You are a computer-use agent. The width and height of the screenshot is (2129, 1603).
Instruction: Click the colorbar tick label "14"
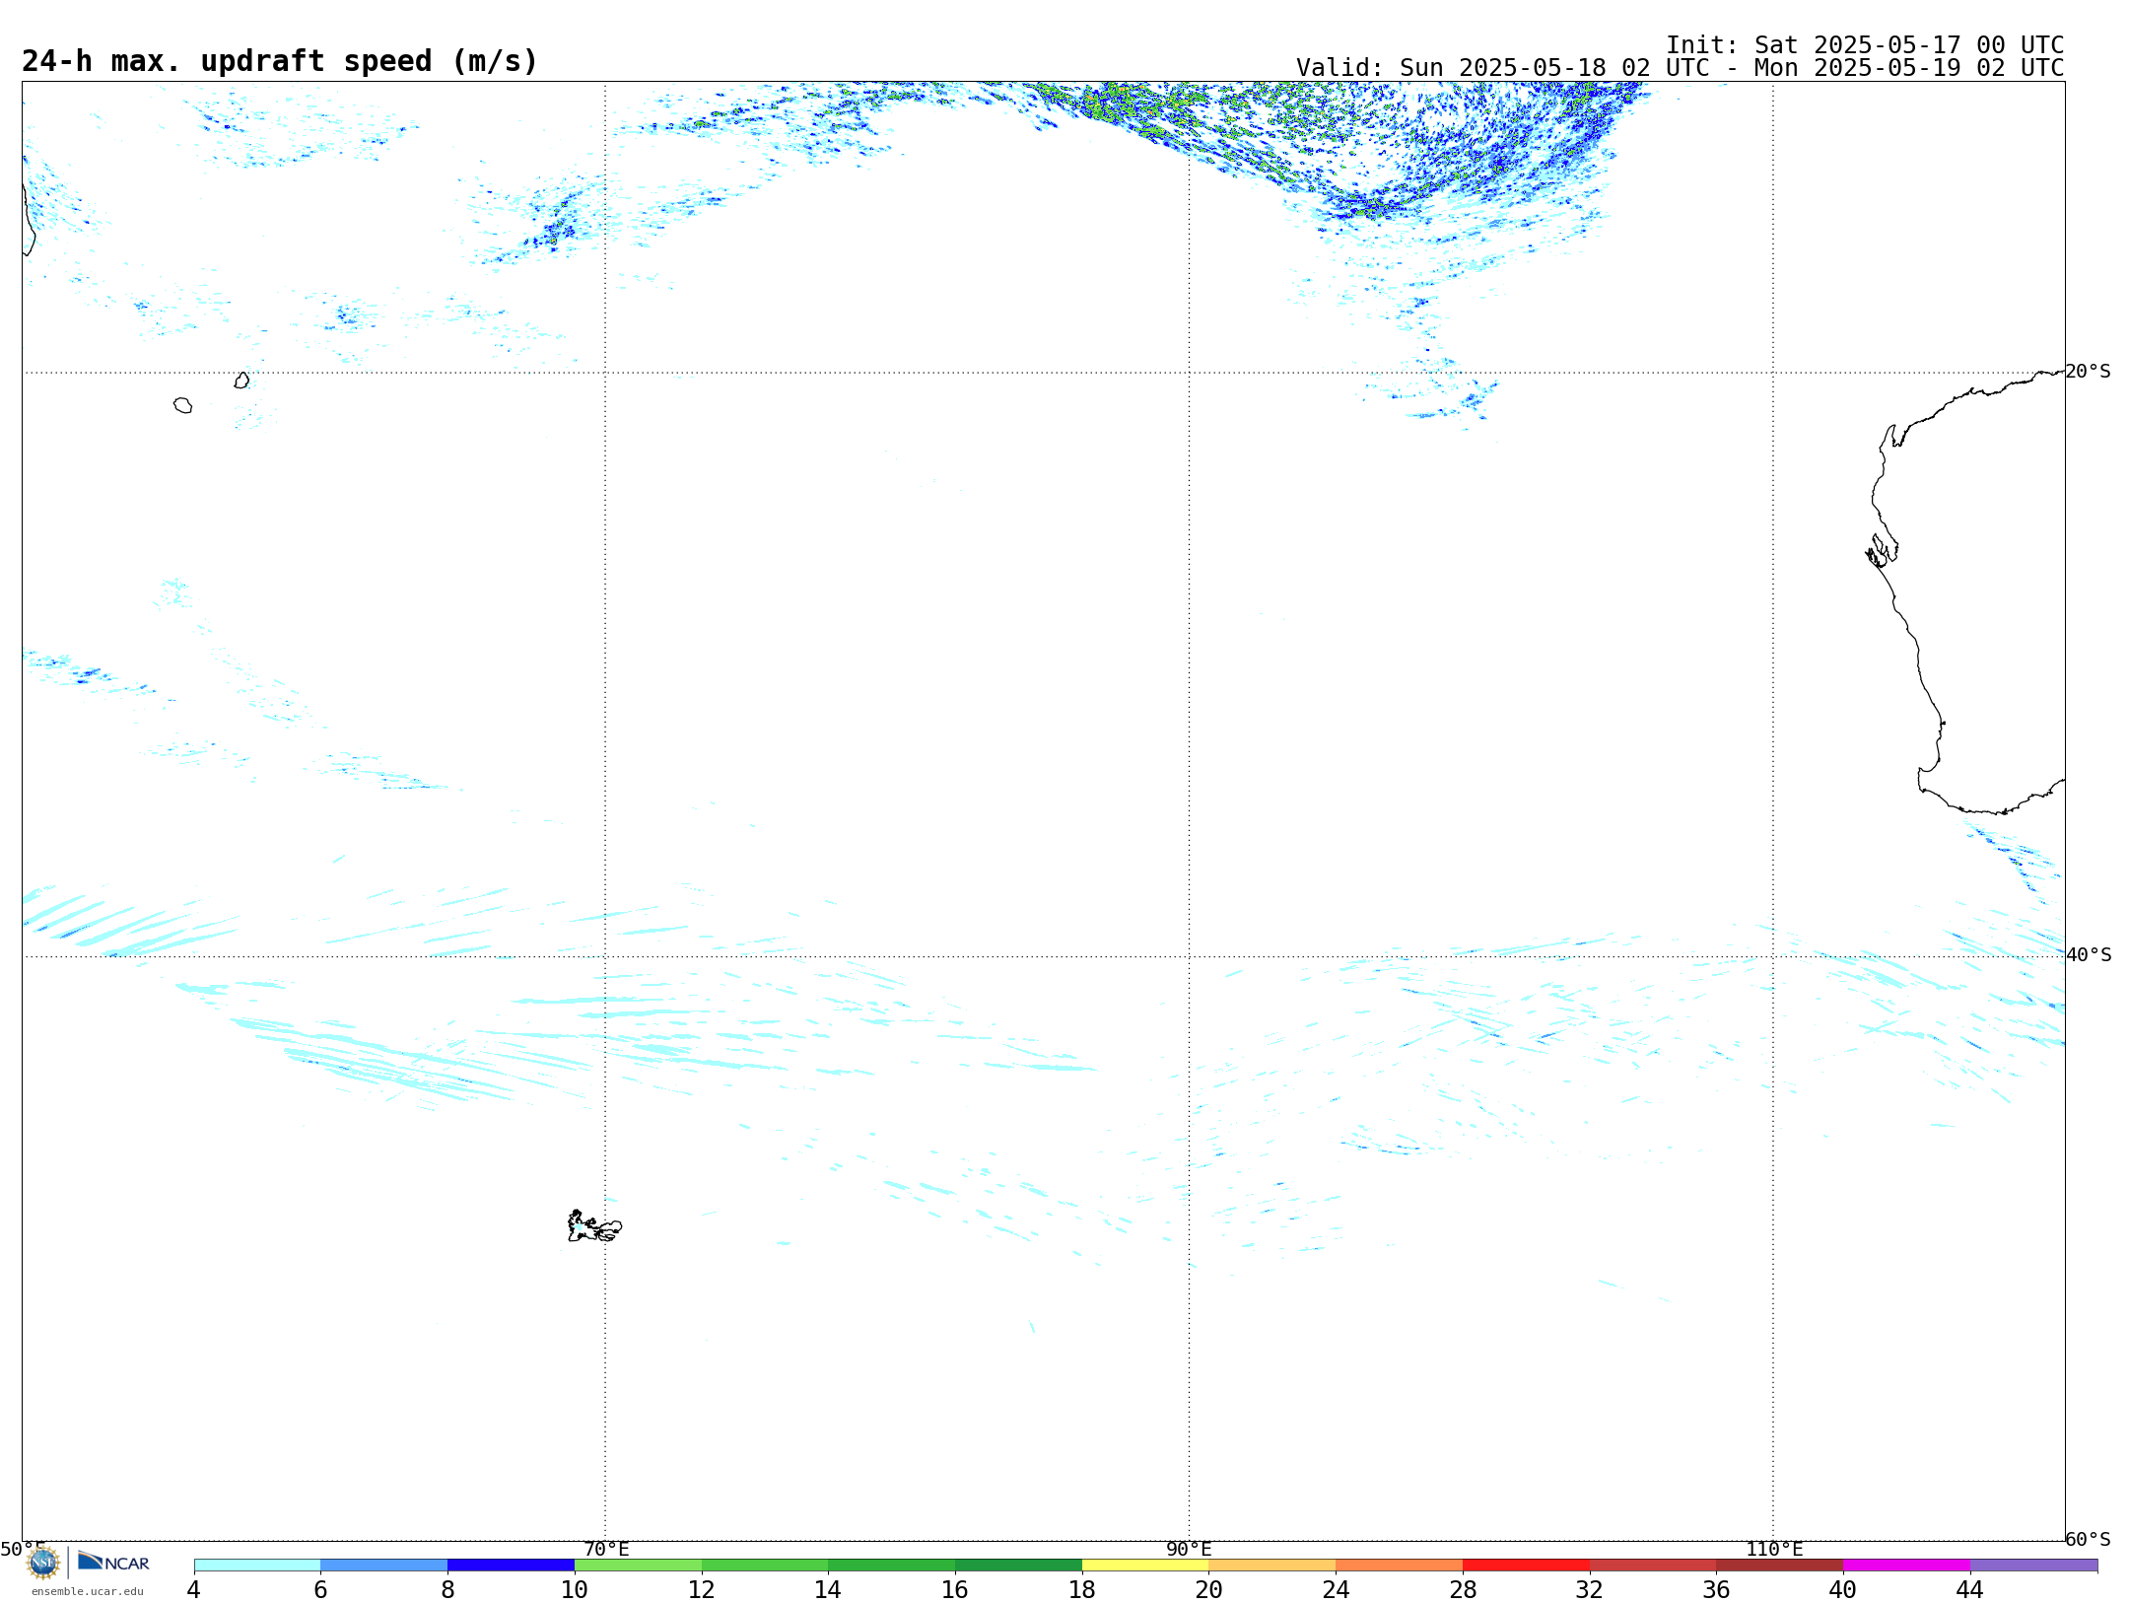829,1589
